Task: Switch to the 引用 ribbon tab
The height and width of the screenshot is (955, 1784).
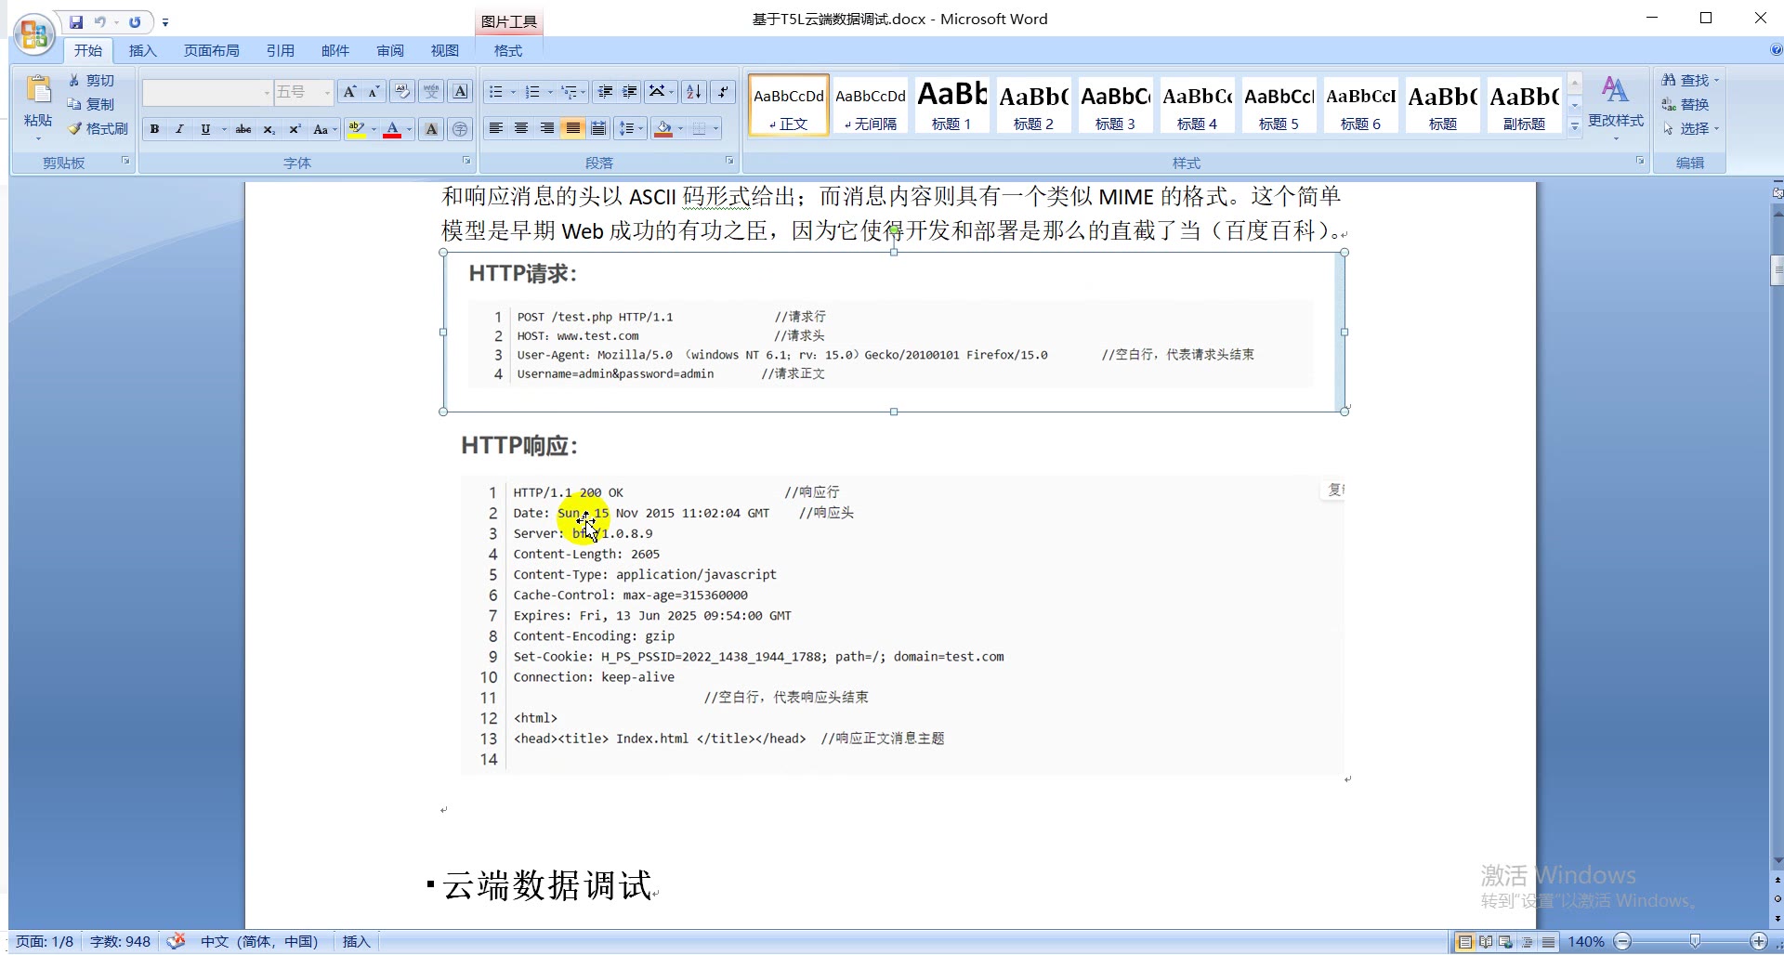Action: 280,50
